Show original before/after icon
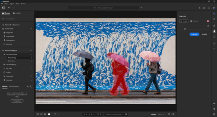217x117 pixels. click(x=173, y=114)
